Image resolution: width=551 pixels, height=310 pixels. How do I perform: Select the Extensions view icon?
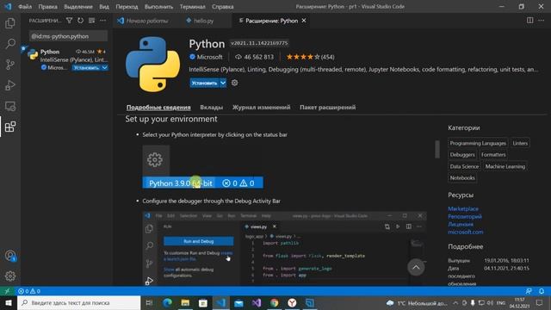tap(10, 127)
